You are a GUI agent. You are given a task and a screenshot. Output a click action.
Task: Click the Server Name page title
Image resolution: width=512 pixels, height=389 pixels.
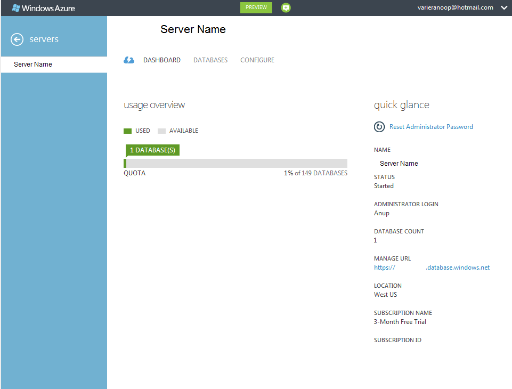click(x=193, y=30)
